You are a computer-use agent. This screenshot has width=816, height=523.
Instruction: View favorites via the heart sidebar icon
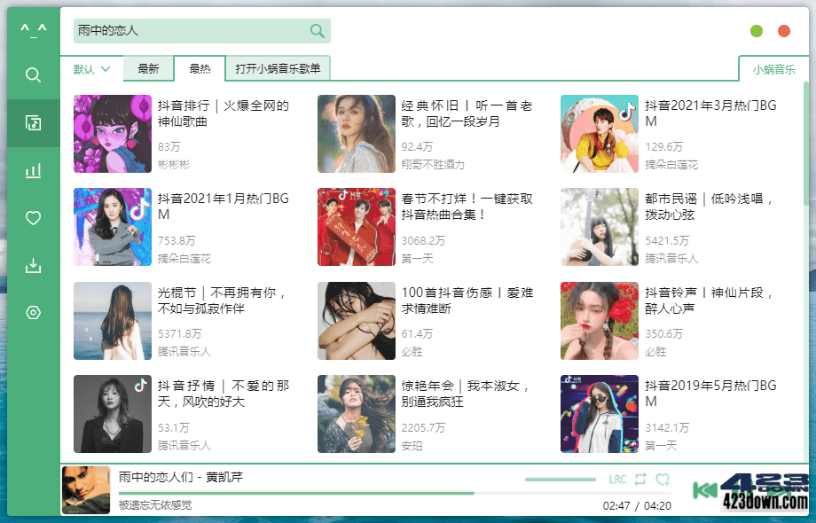coord(32,218)
